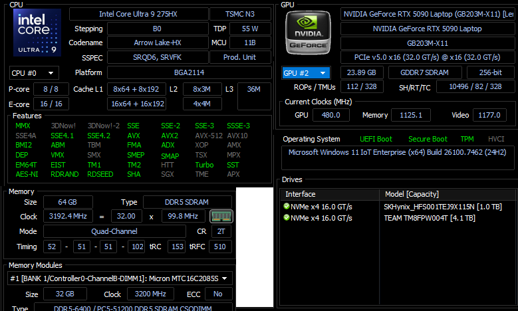
Task: Select the SKHynix_HFS001TEJ9X115N drive row
Action: pos(398,207)
